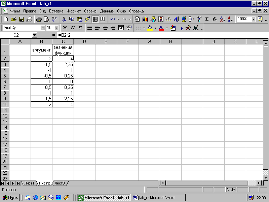
Task: Insert WordArt letter A icon
Action: tap(176, 19)
